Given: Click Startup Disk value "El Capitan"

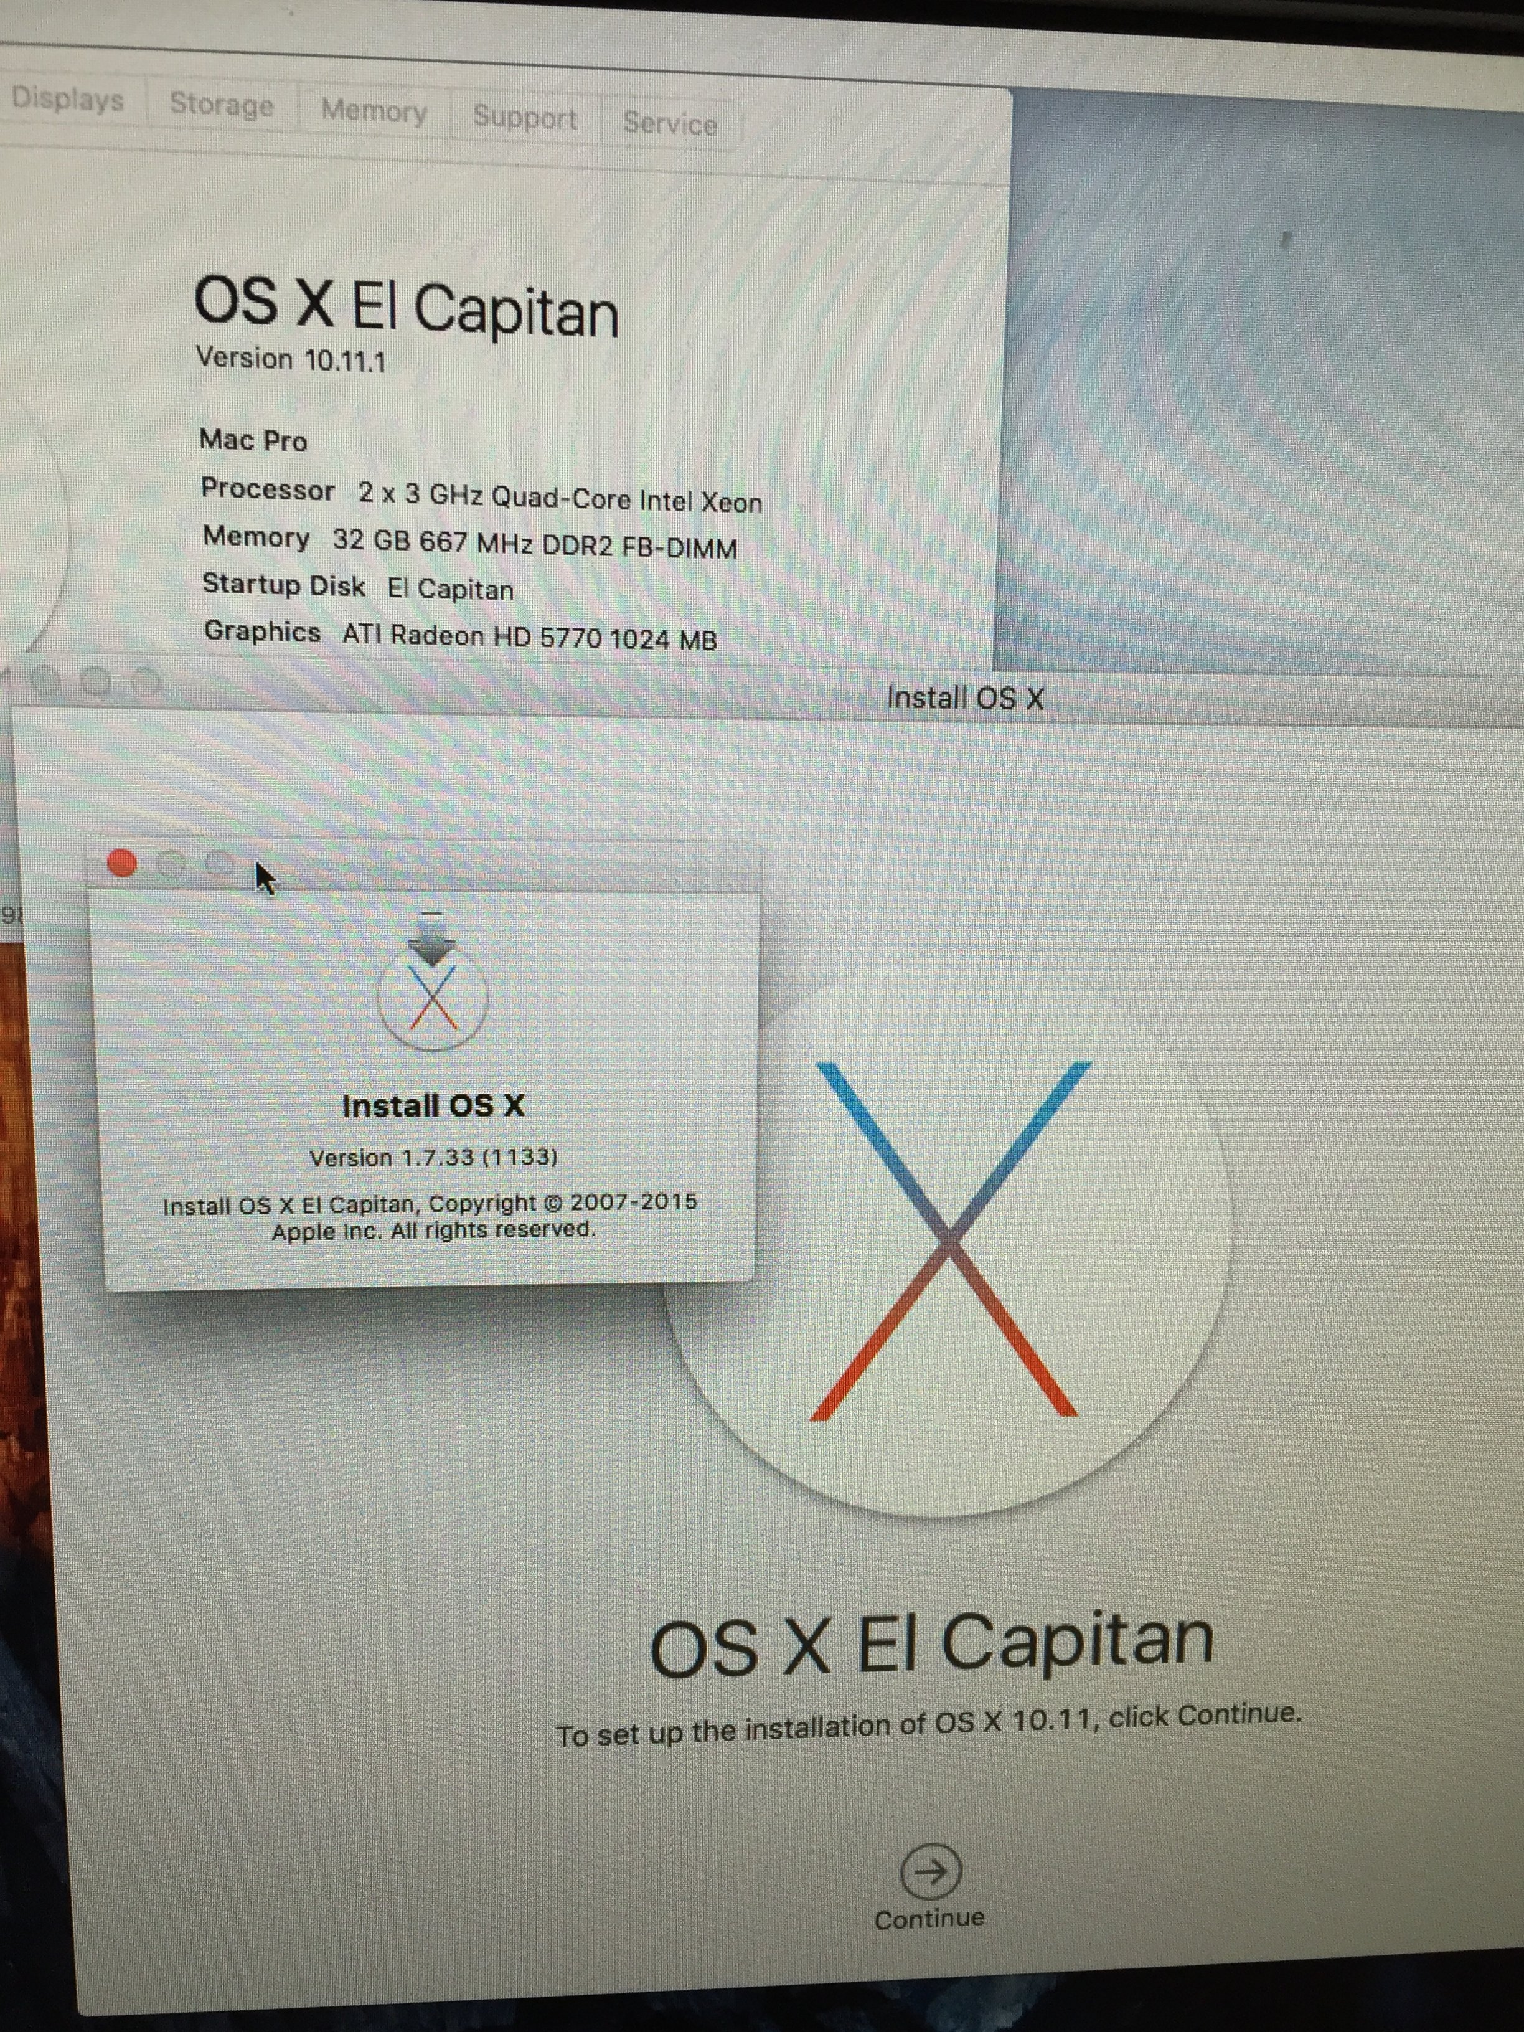Looking at the screenshot, I should pyautogui.click(x=450, y=589).
